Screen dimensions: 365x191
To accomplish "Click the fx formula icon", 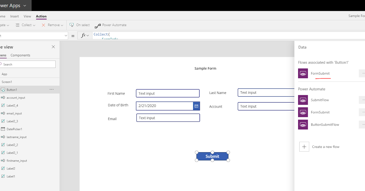I will tap(83, 35).
